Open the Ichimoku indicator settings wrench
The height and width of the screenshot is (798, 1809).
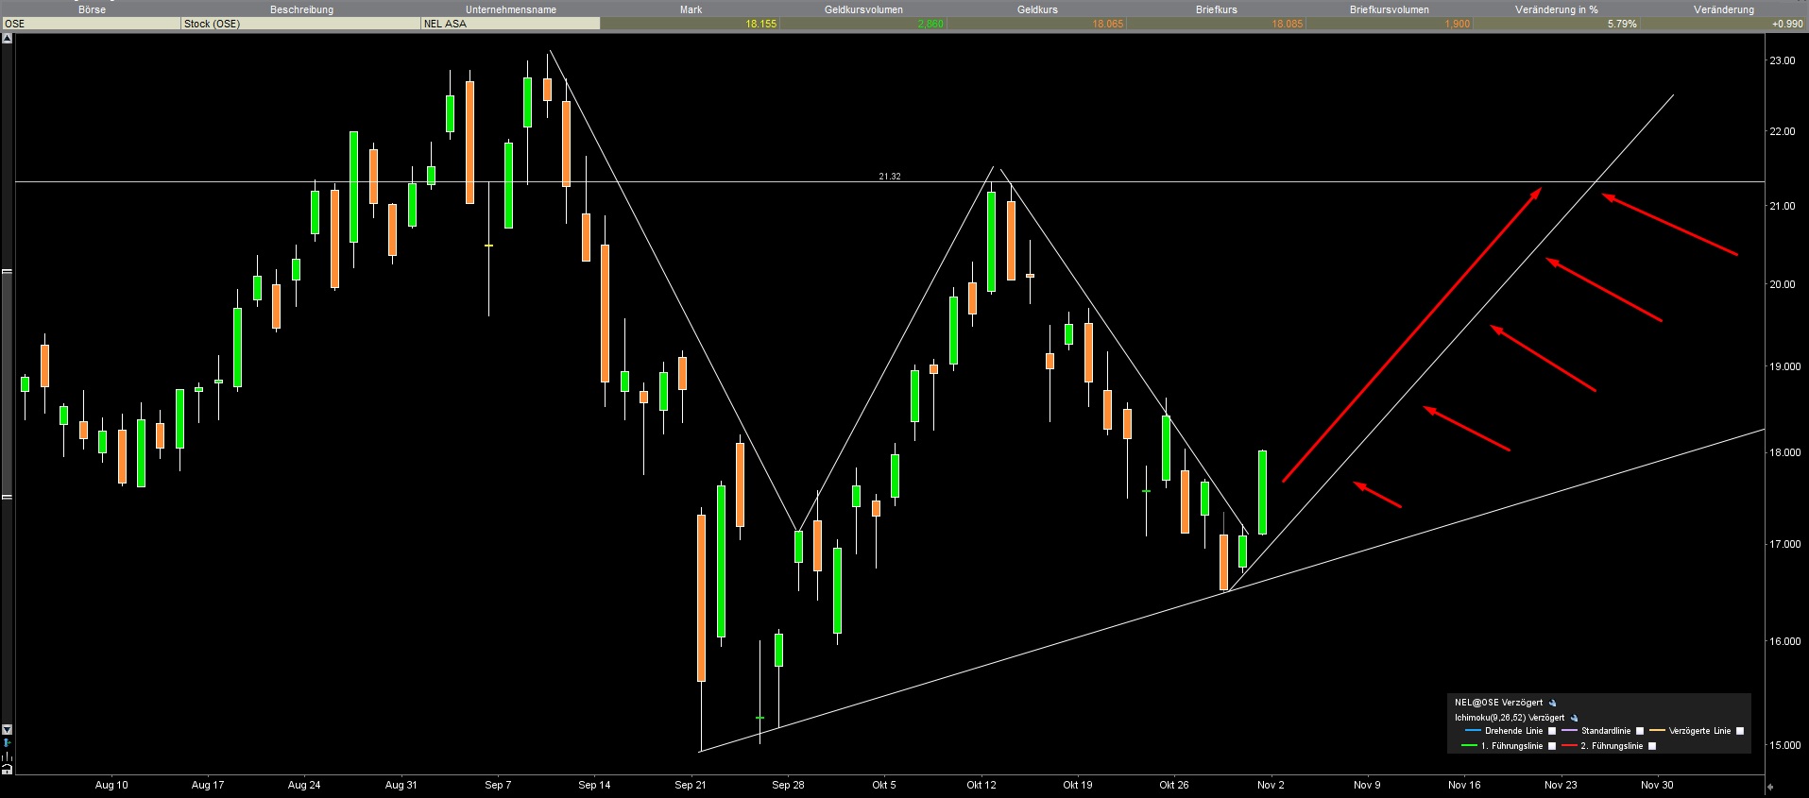click(1574, 718)
